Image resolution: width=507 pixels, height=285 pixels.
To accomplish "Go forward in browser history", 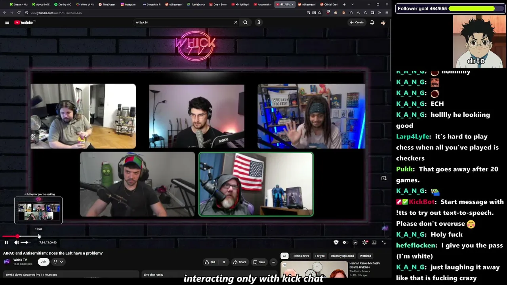I will (x=11, y=13).
